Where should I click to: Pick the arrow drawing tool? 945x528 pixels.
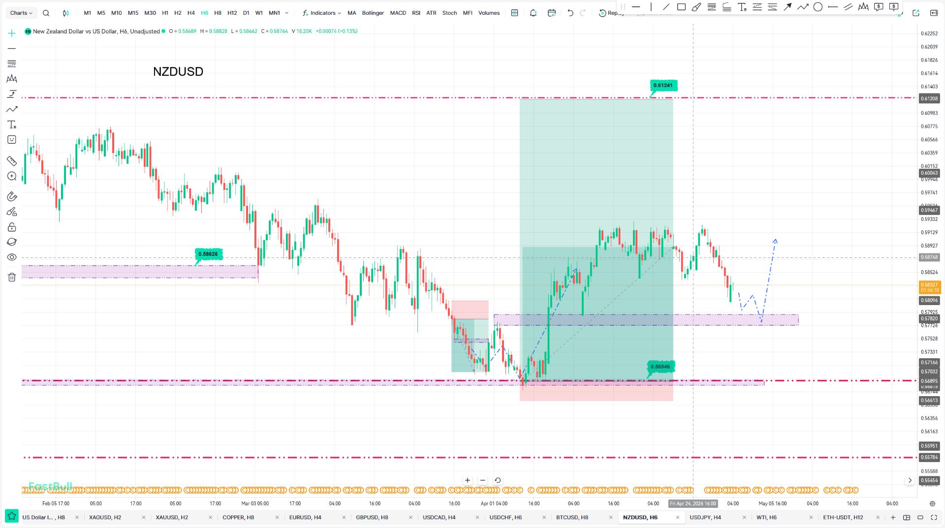click(787, 7)
